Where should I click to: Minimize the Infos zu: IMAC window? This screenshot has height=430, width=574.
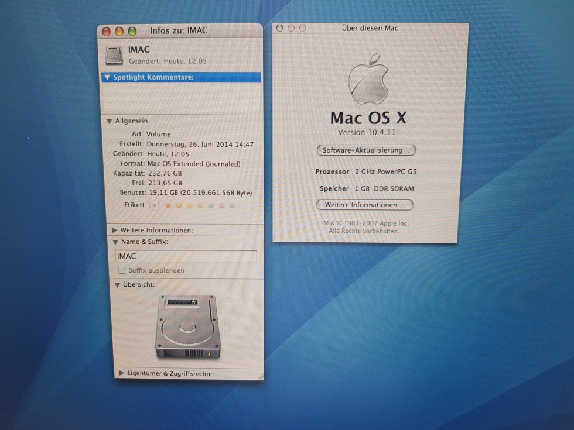tap(119, 32)
